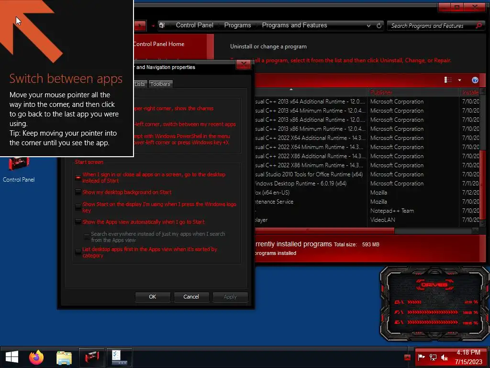Click the Drives gadget title
This screenshot has width=490, height=368.
(x=434, y=285)
